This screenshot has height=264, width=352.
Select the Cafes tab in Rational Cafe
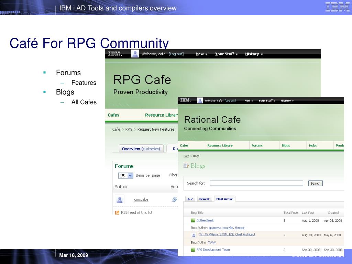191,145
